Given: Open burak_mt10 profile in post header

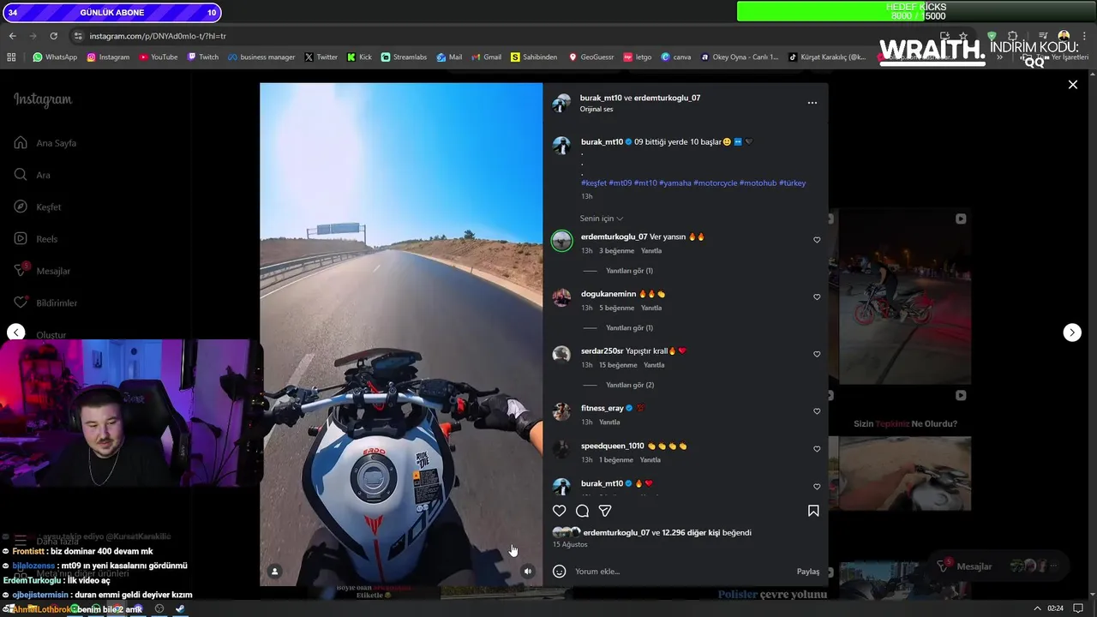Looking at the screenshot, I should tap(601, 98).
